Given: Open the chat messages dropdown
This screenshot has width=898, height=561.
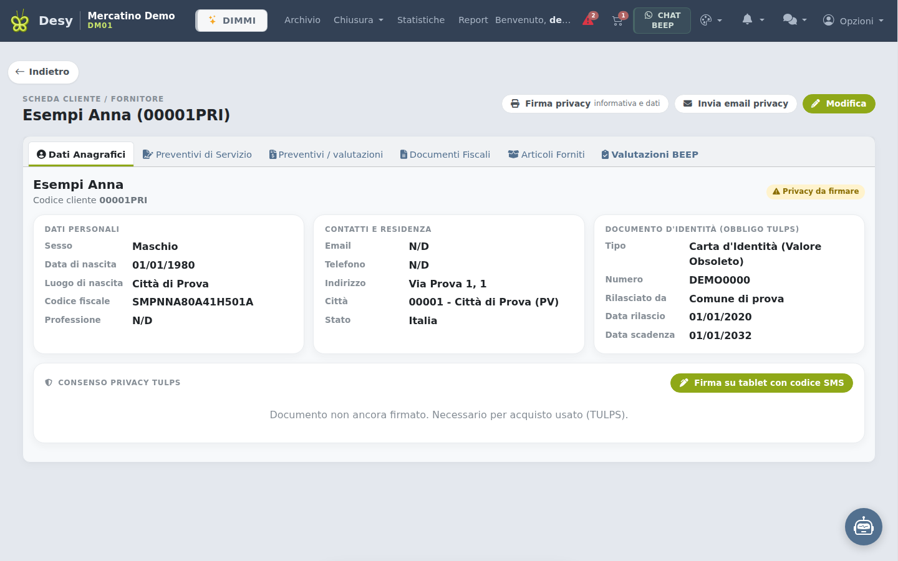Looking at the screenshot, I should point(794,20).
